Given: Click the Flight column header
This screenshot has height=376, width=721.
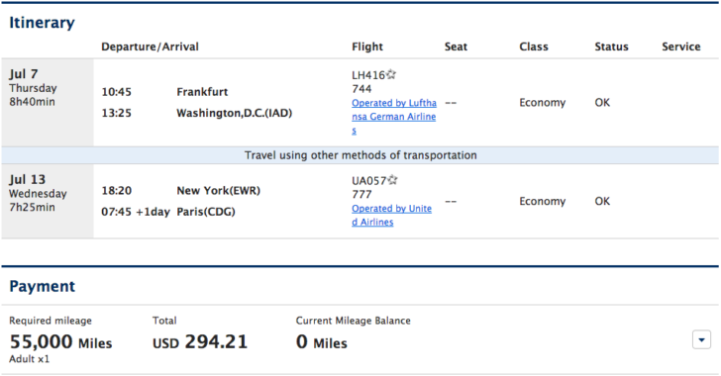Looking at the screenshot, I should click(x=367, y=47).
